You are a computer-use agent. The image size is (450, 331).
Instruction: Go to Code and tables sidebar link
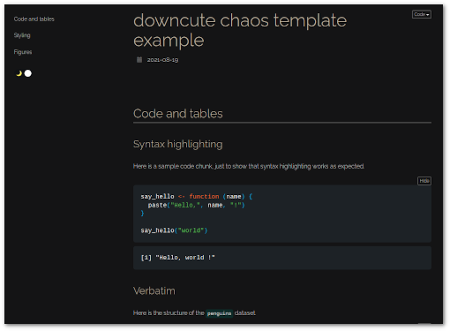coord(34,19)
